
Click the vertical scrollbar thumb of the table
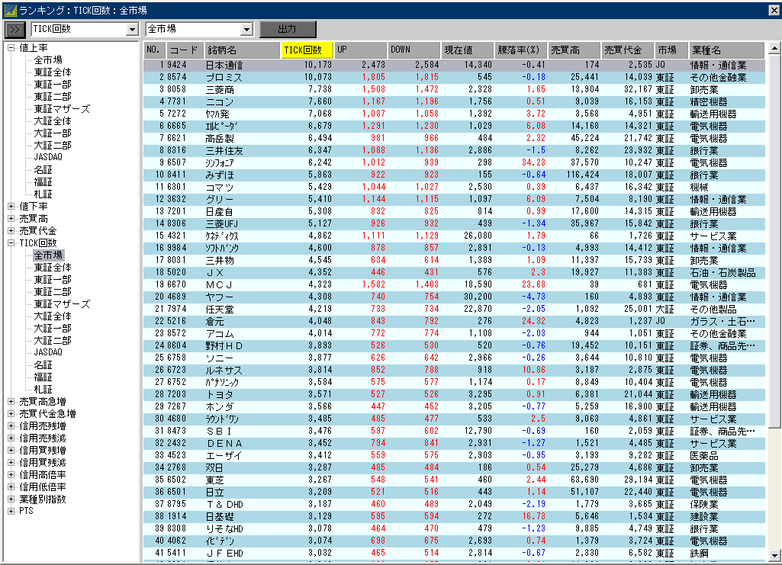click(x=774, y=241)
